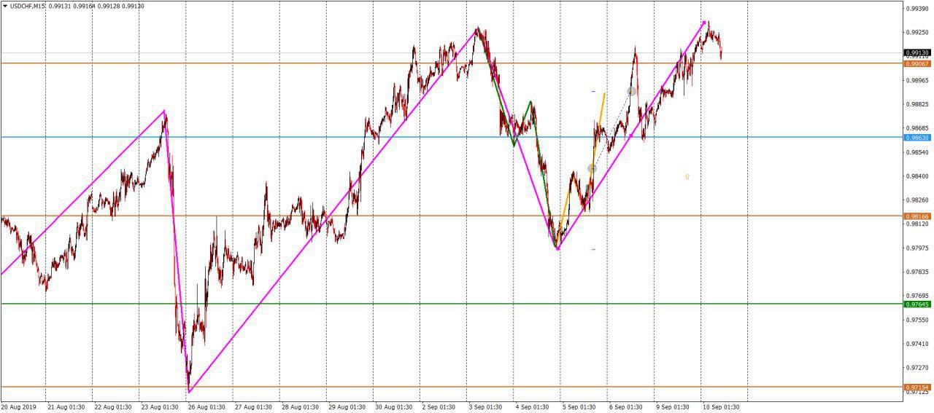934x413 pixels.
Task: Click the blue 0.98630 level price tag
Action: [917, 138]
